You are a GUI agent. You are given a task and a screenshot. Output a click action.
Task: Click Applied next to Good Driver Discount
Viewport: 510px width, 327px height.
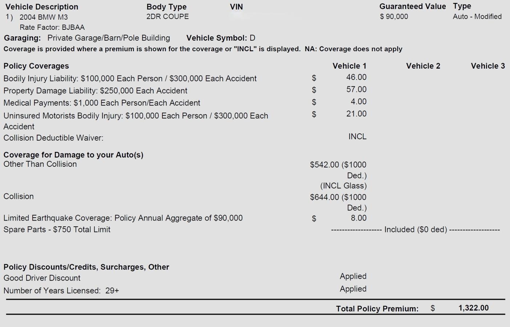coord(353,276)
